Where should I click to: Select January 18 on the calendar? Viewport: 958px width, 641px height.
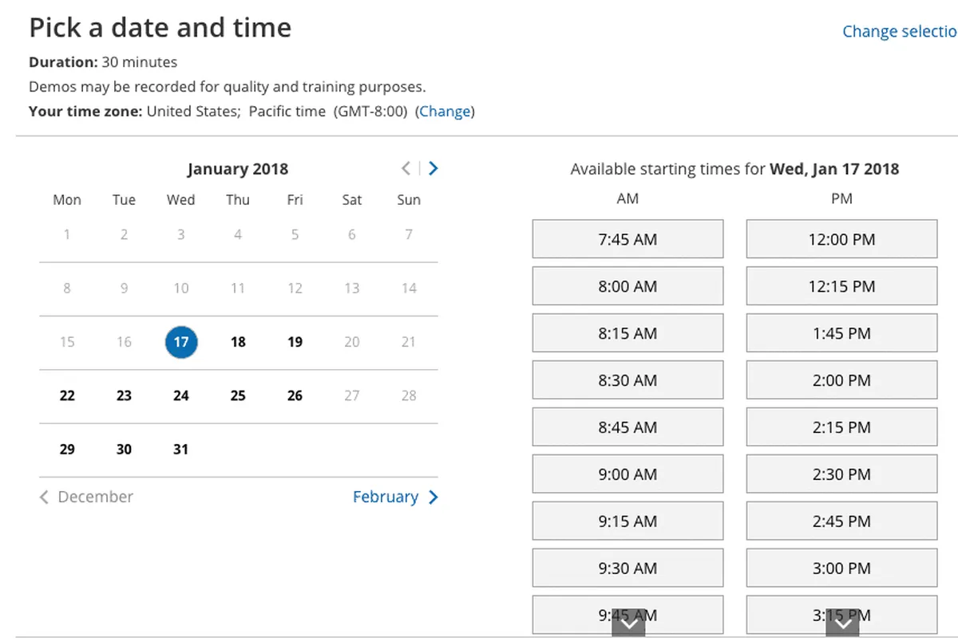click(x=238, y=342)
